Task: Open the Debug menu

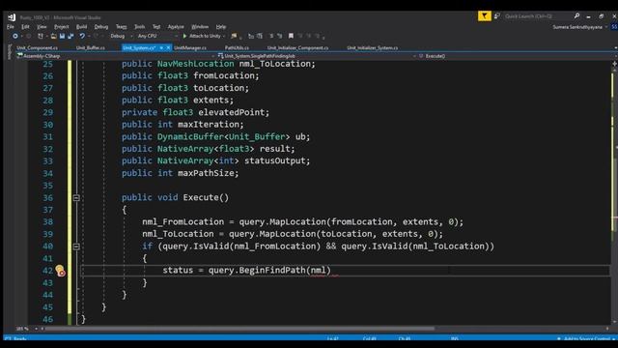Action: (100, 27)
